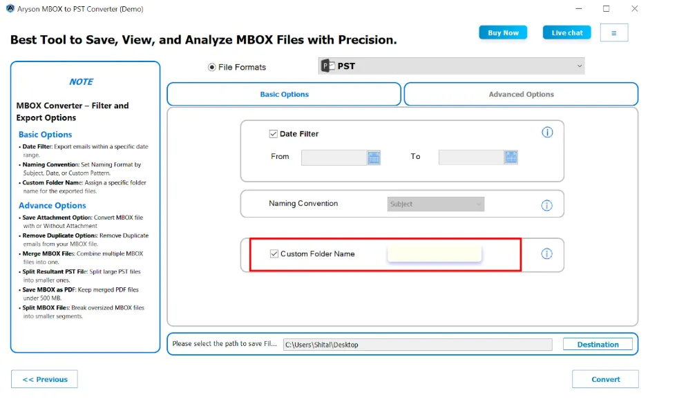Click the Naming Convention info icon
This screenshot has height=404, width=677.
546,205
